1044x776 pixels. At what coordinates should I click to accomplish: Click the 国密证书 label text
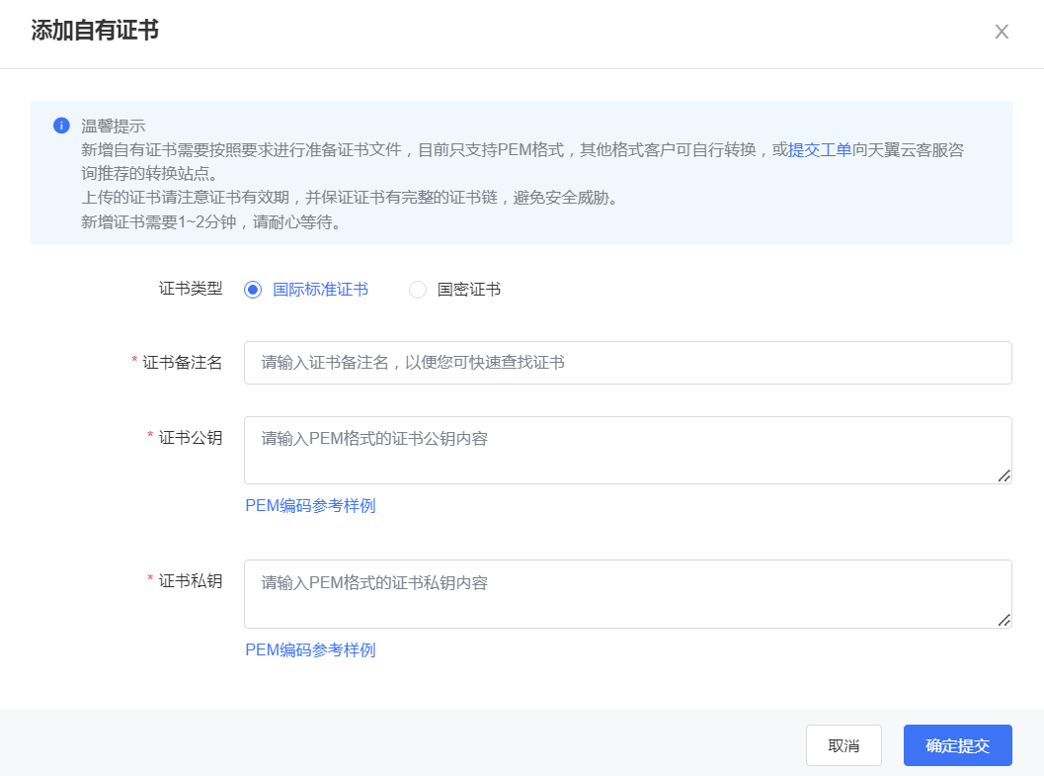coord(468,290)
